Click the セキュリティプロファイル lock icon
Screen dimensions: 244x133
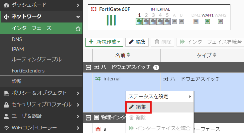(x=6, y=105)
